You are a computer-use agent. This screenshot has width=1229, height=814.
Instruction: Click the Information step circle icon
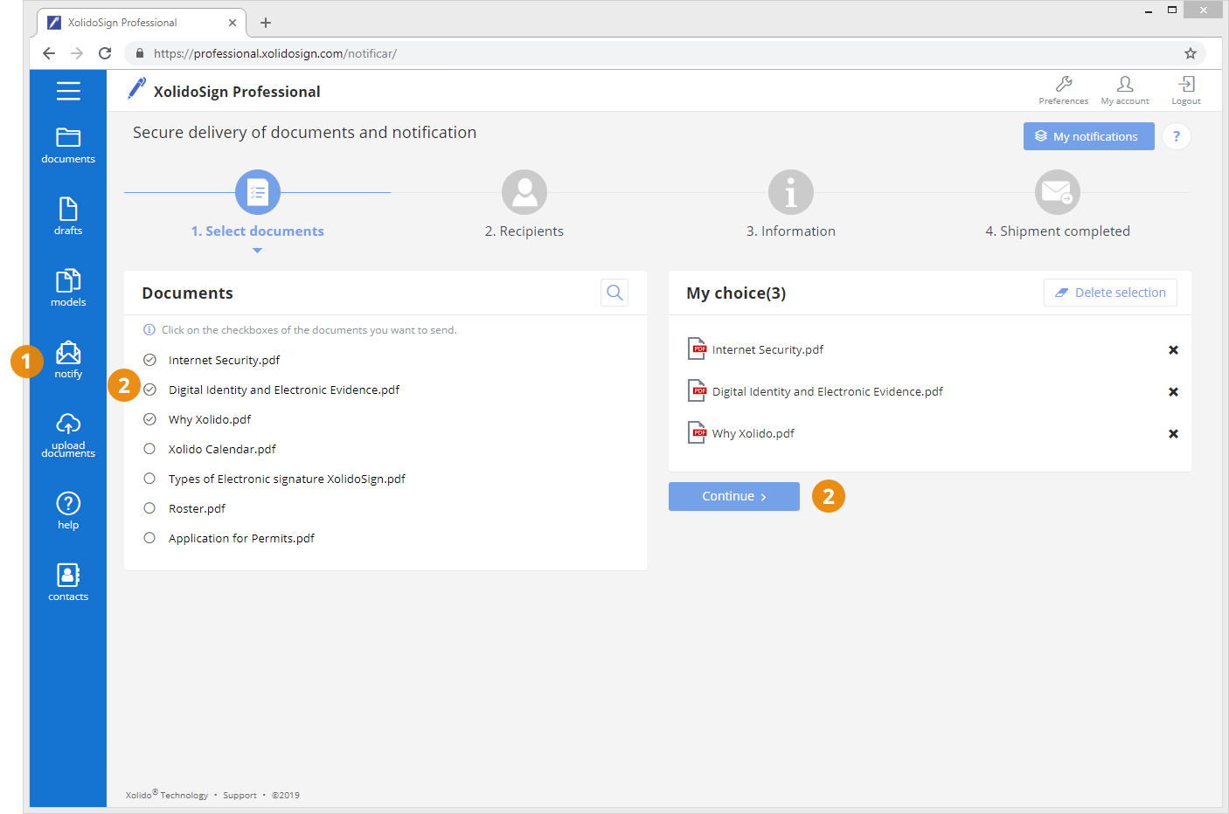pos(791,192)
